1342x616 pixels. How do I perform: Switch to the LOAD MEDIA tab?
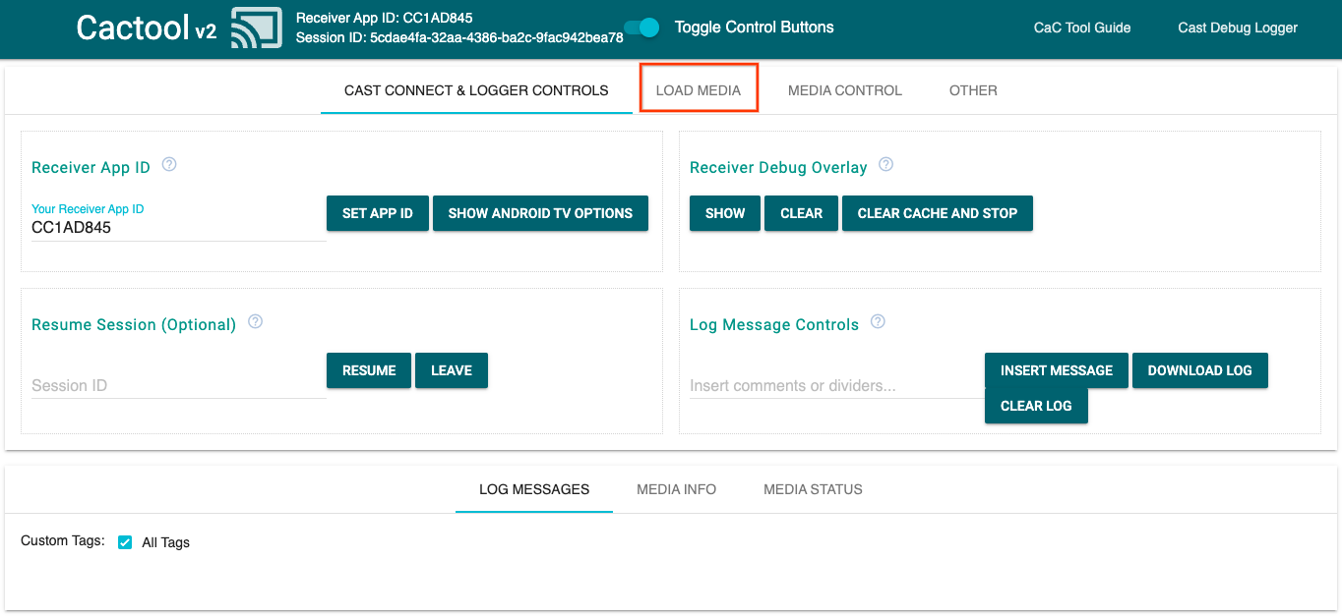699,89
